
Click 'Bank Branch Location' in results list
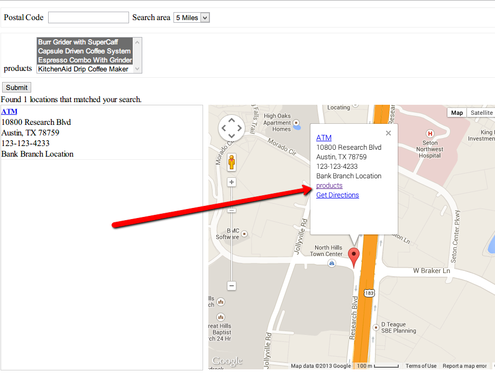coord(37,154)
